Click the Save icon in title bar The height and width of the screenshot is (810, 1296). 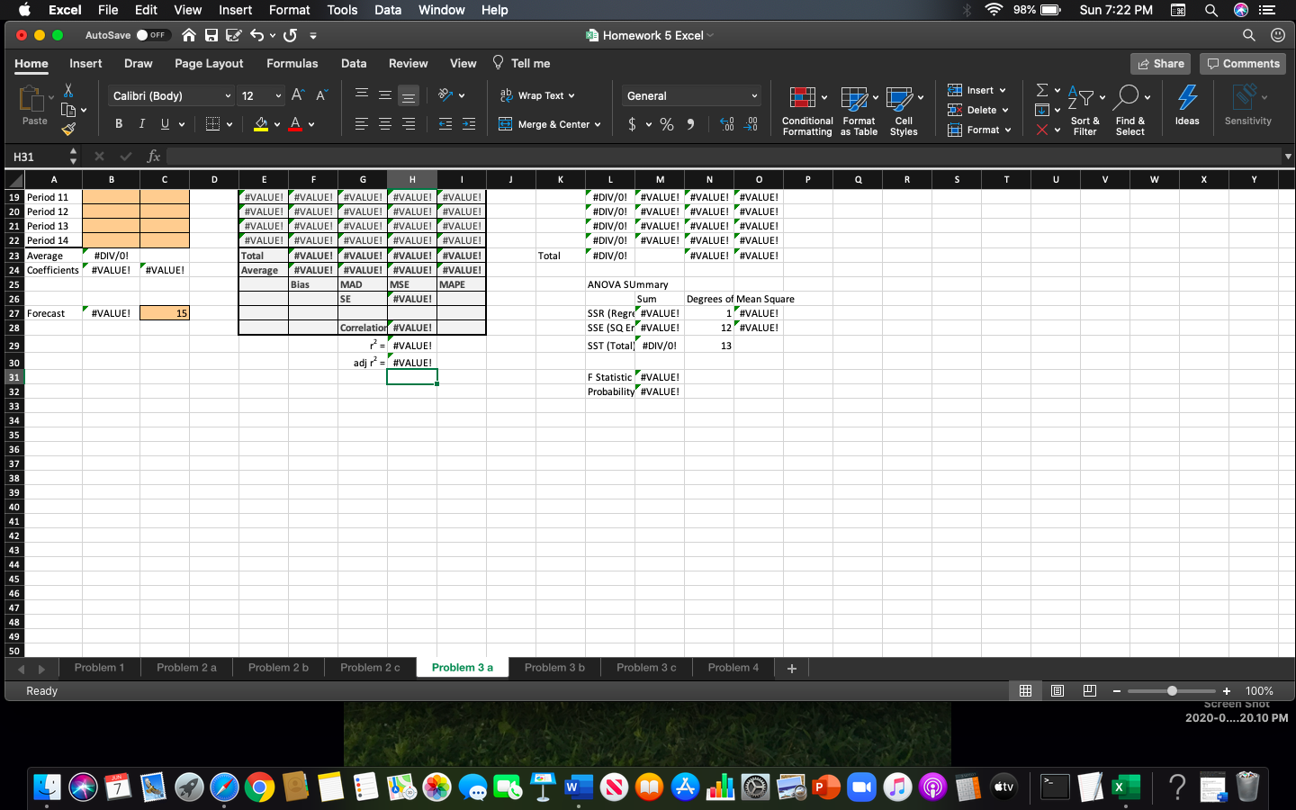coord(211,35)
